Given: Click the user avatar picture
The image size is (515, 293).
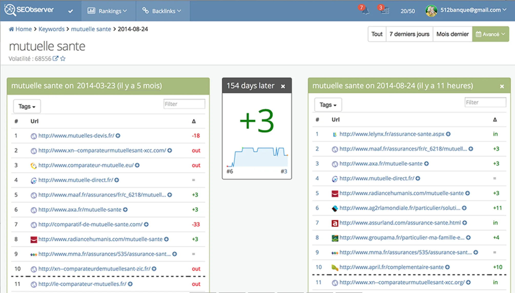Looking at the screenshot, I should [431, 11].
